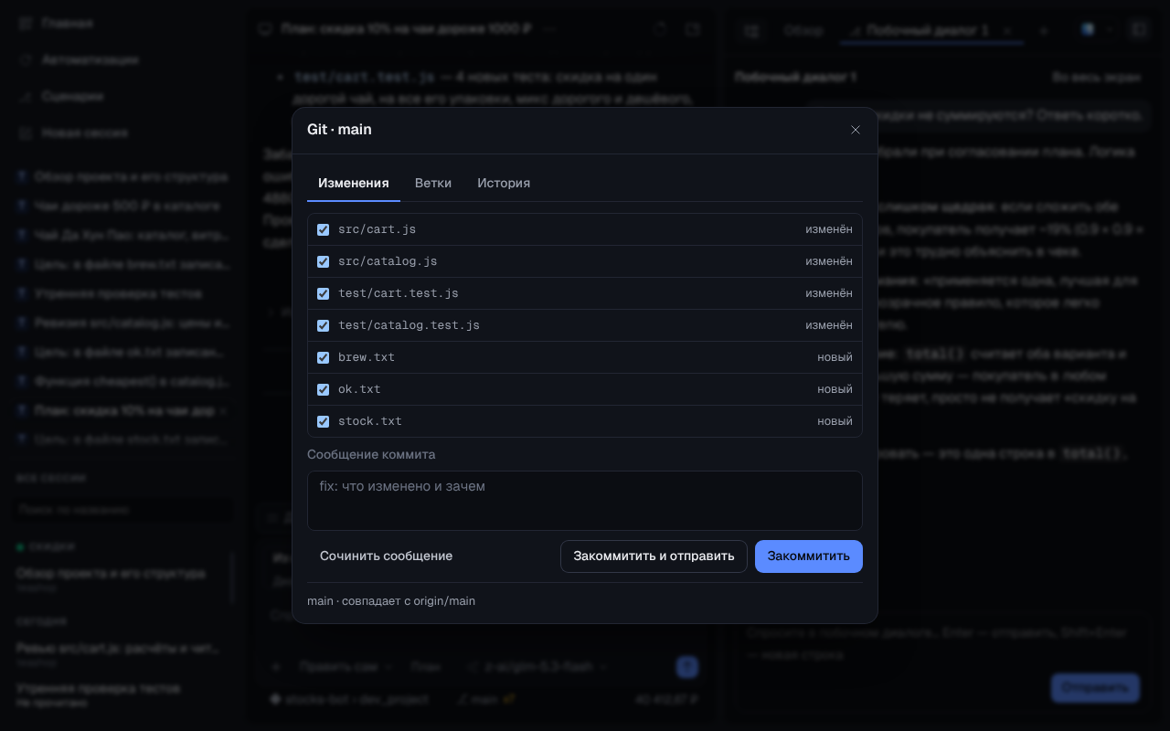
Task: Select the test/cart.test.js file name
Action: [x=399, y=293]
